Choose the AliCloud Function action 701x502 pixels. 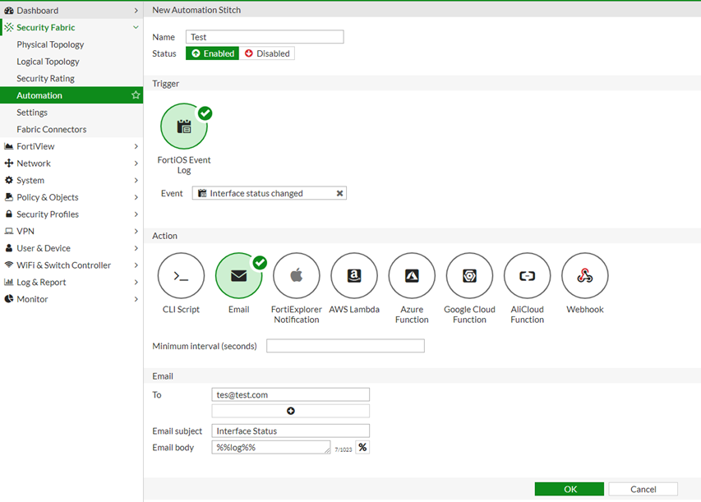527,276
